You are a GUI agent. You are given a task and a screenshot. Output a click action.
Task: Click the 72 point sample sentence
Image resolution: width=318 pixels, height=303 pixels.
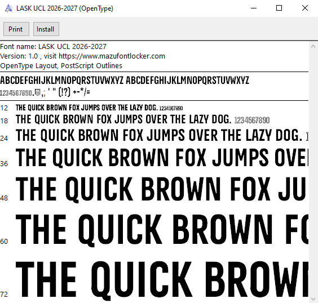pos(162,280)
